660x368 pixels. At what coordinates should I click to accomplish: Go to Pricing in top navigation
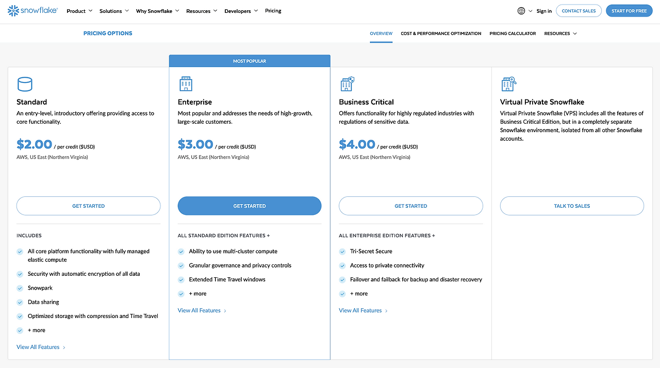pyautogui.click(x=273, y=11)
